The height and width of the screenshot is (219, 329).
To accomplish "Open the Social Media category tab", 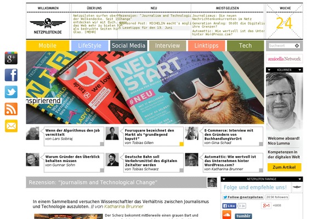I will [x=129, y=45].
